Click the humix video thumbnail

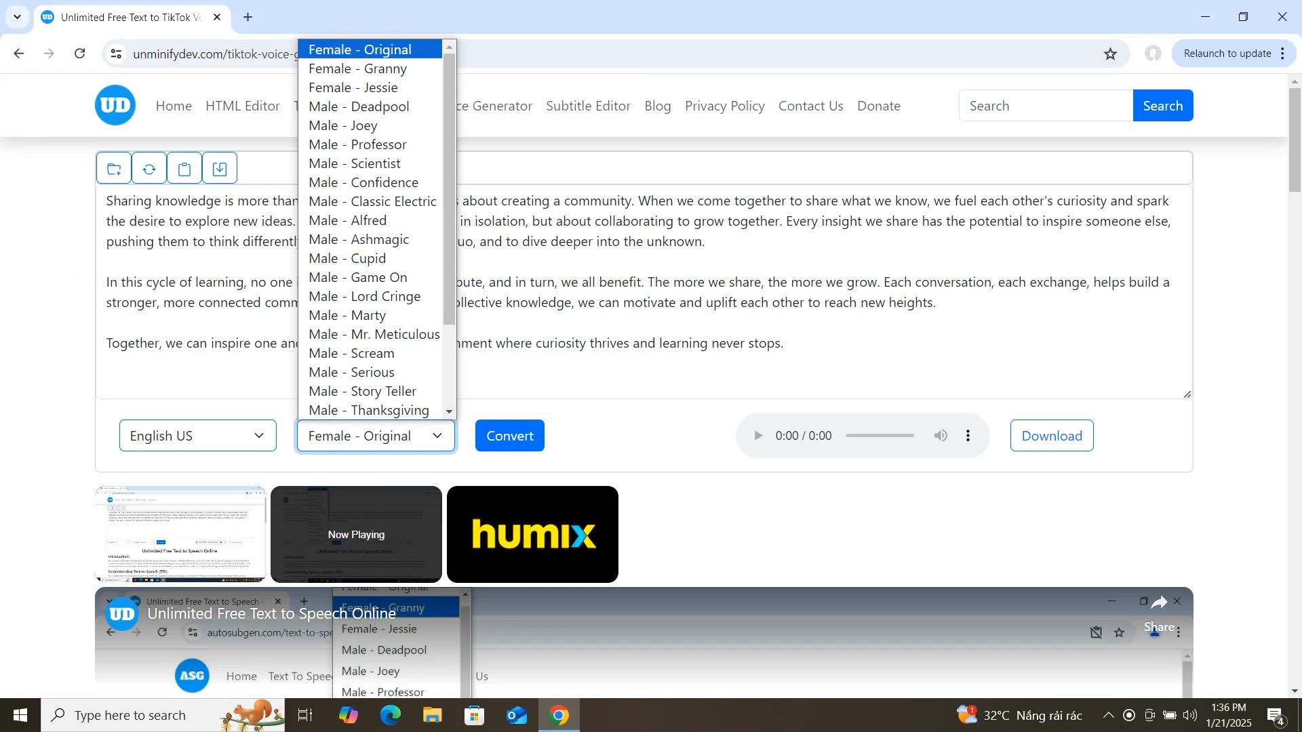click(532, 534)
